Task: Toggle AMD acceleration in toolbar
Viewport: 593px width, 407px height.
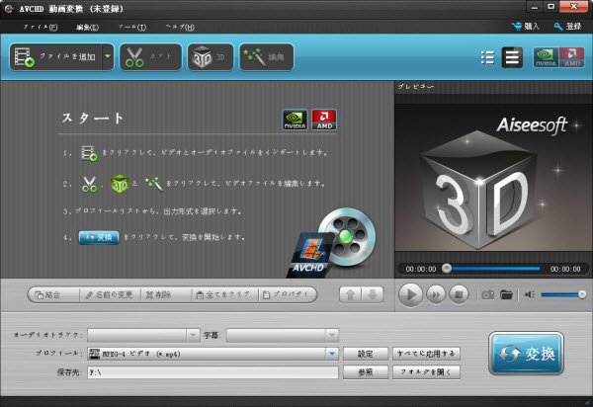Action: pos(571,57)
